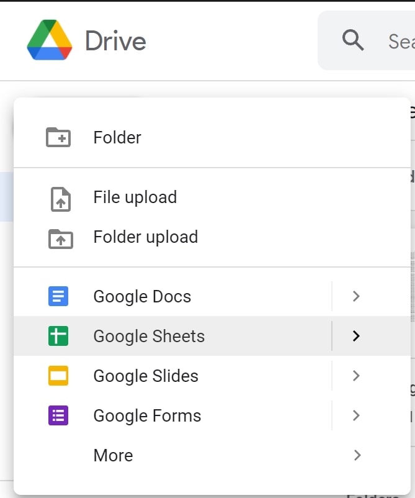The height and width of the screenshot is (498, 415).
Task: Open the More submenu entry
Action: 212,455
